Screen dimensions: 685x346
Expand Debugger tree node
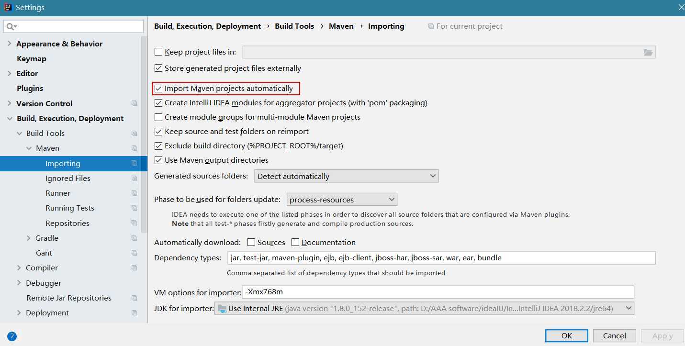point(19,283)
